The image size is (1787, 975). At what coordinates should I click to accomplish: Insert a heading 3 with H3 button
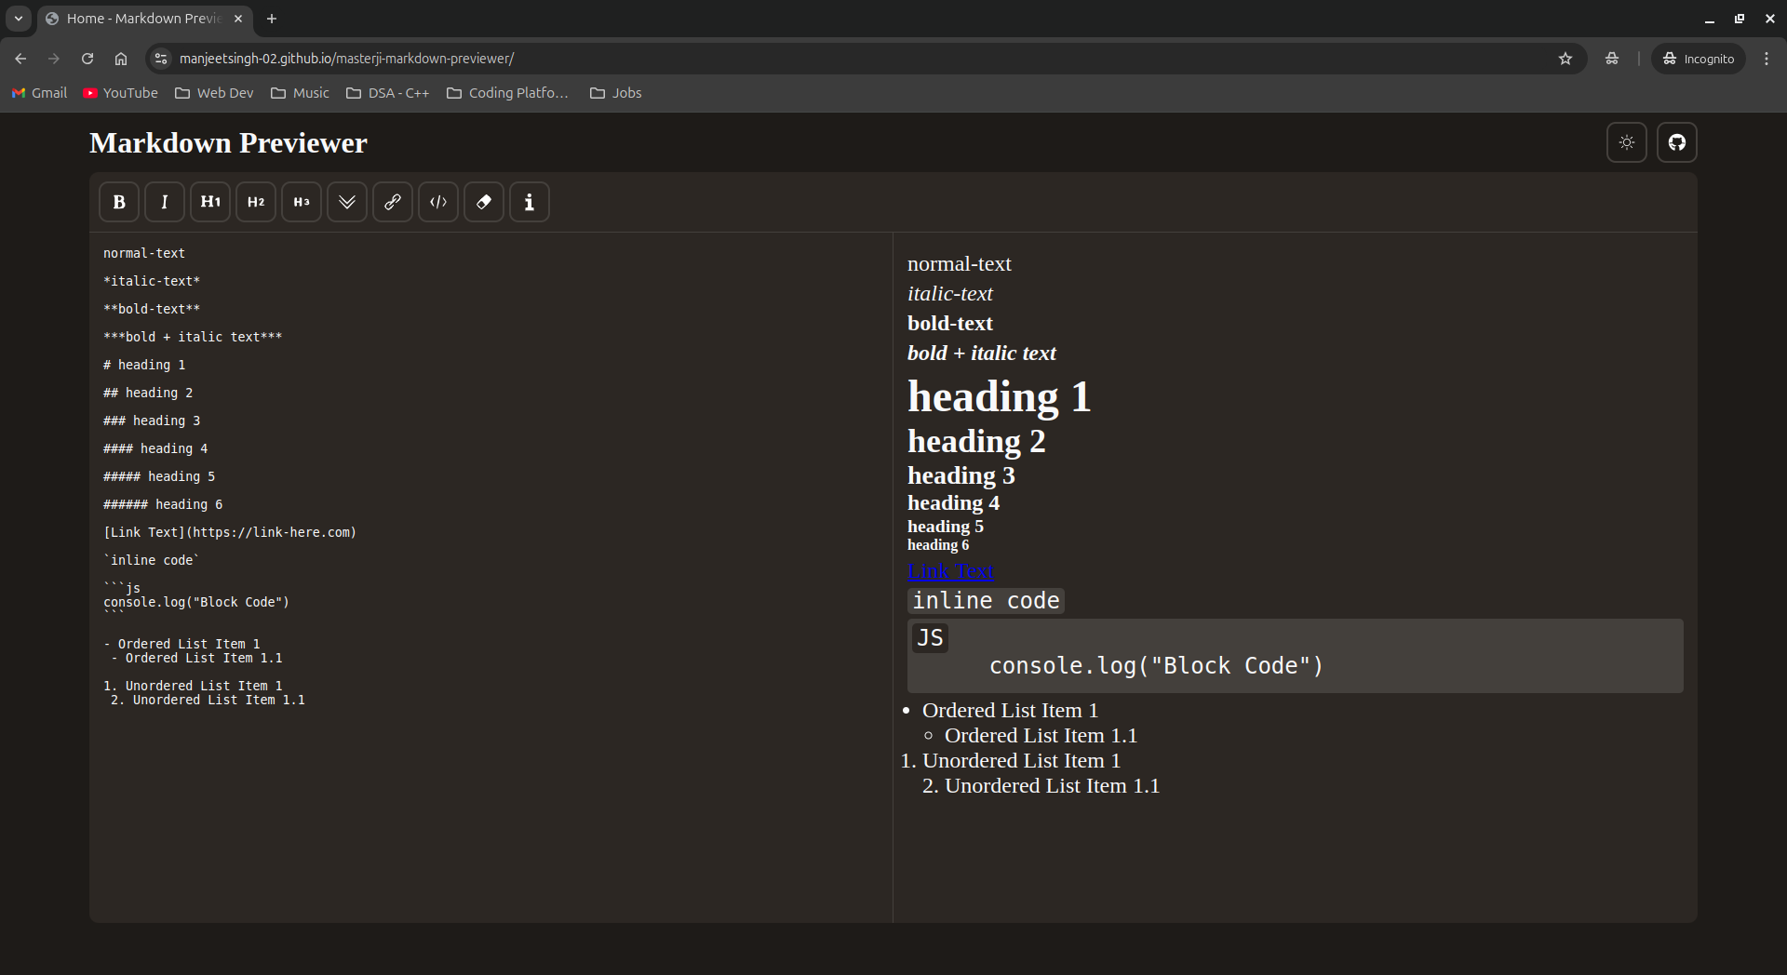pyautogui.click(x=302, y=202)
